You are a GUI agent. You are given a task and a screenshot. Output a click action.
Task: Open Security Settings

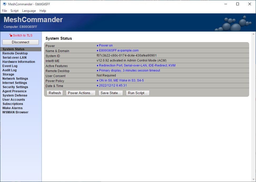pyautogui.click(x=15, y=87)
